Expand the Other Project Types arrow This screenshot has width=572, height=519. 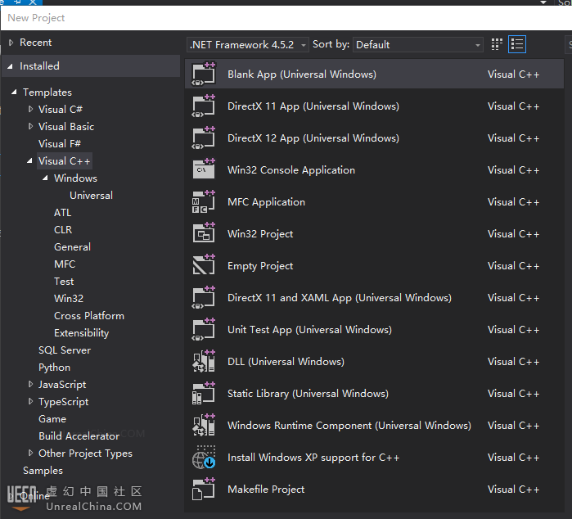click(30, 453)
